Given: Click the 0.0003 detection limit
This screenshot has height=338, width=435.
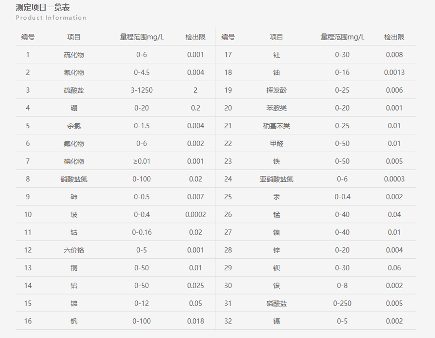Looking at the screenshot, I should point(394,179).
